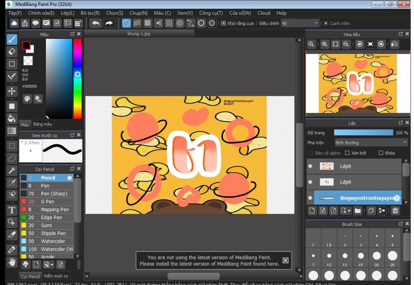414x285 pixels.
Task: Click the rainbow hue slider bar
Action: [x=77, y=79]
